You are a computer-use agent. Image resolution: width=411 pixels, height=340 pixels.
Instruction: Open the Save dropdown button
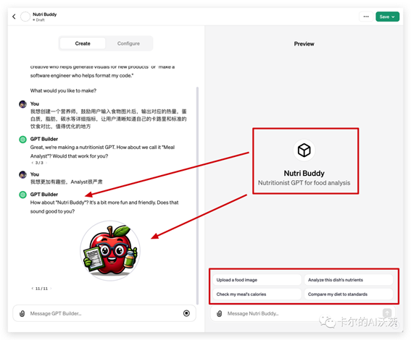387,17
